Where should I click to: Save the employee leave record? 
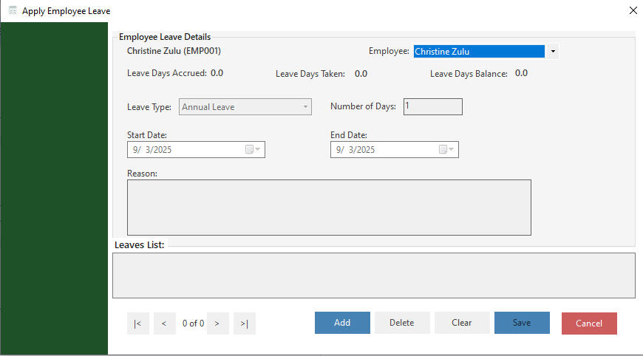522,323
